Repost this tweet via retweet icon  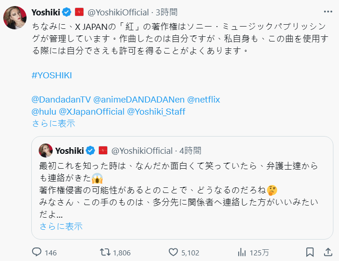pyautogui.click(x=106, y=252)
